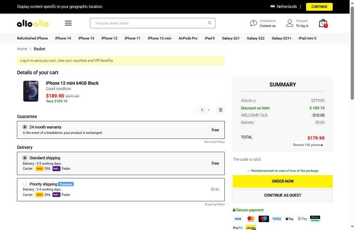Click DHL logo under Standard shipping
The image size is (355, 230).
pyautogui.click(x=40, y=169)
